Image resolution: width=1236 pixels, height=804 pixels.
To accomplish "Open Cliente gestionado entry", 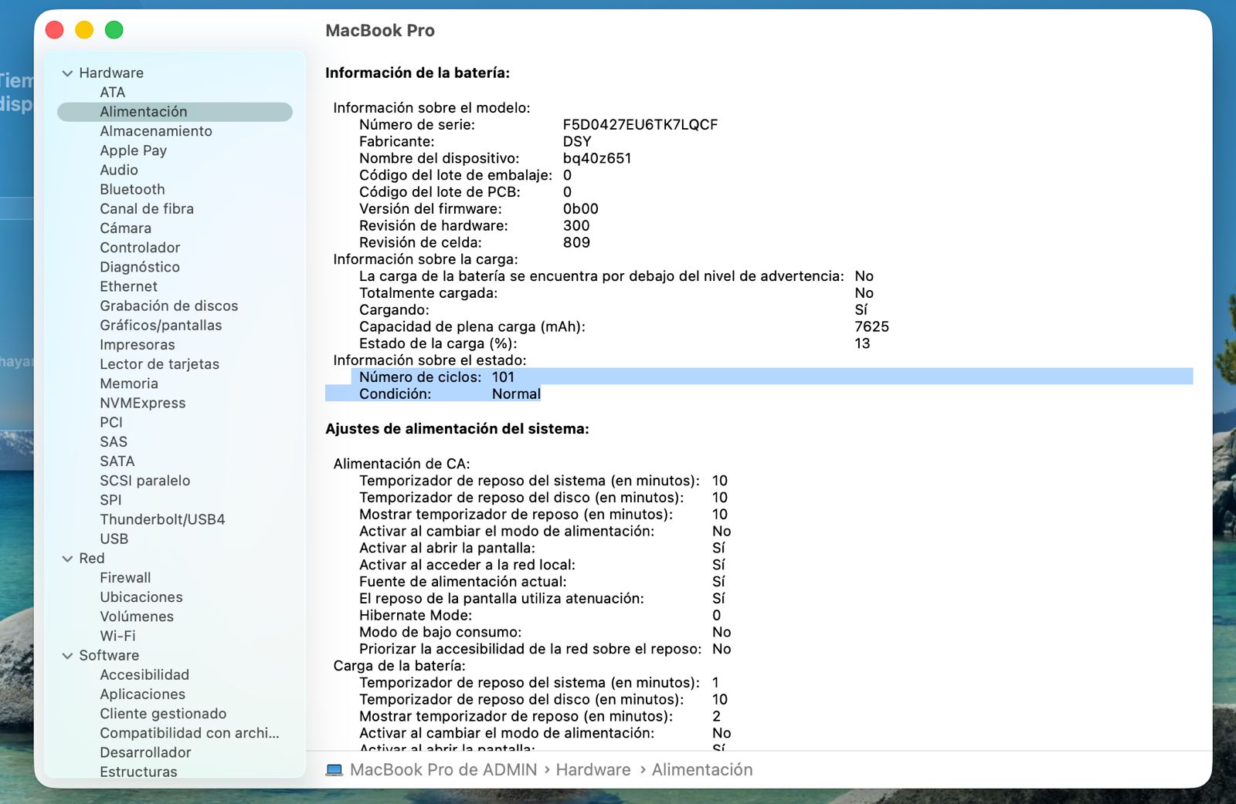I will tap(163, 714).
